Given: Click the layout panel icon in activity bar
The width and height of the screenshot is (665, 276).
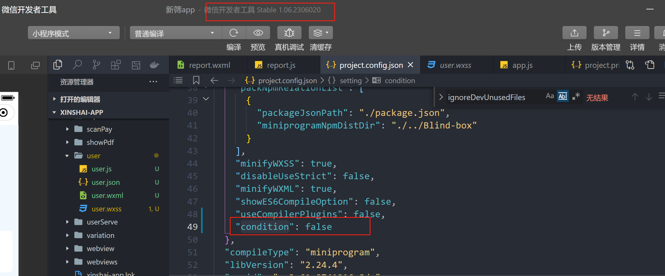Looking at the screenshot, I should [136, 65].
